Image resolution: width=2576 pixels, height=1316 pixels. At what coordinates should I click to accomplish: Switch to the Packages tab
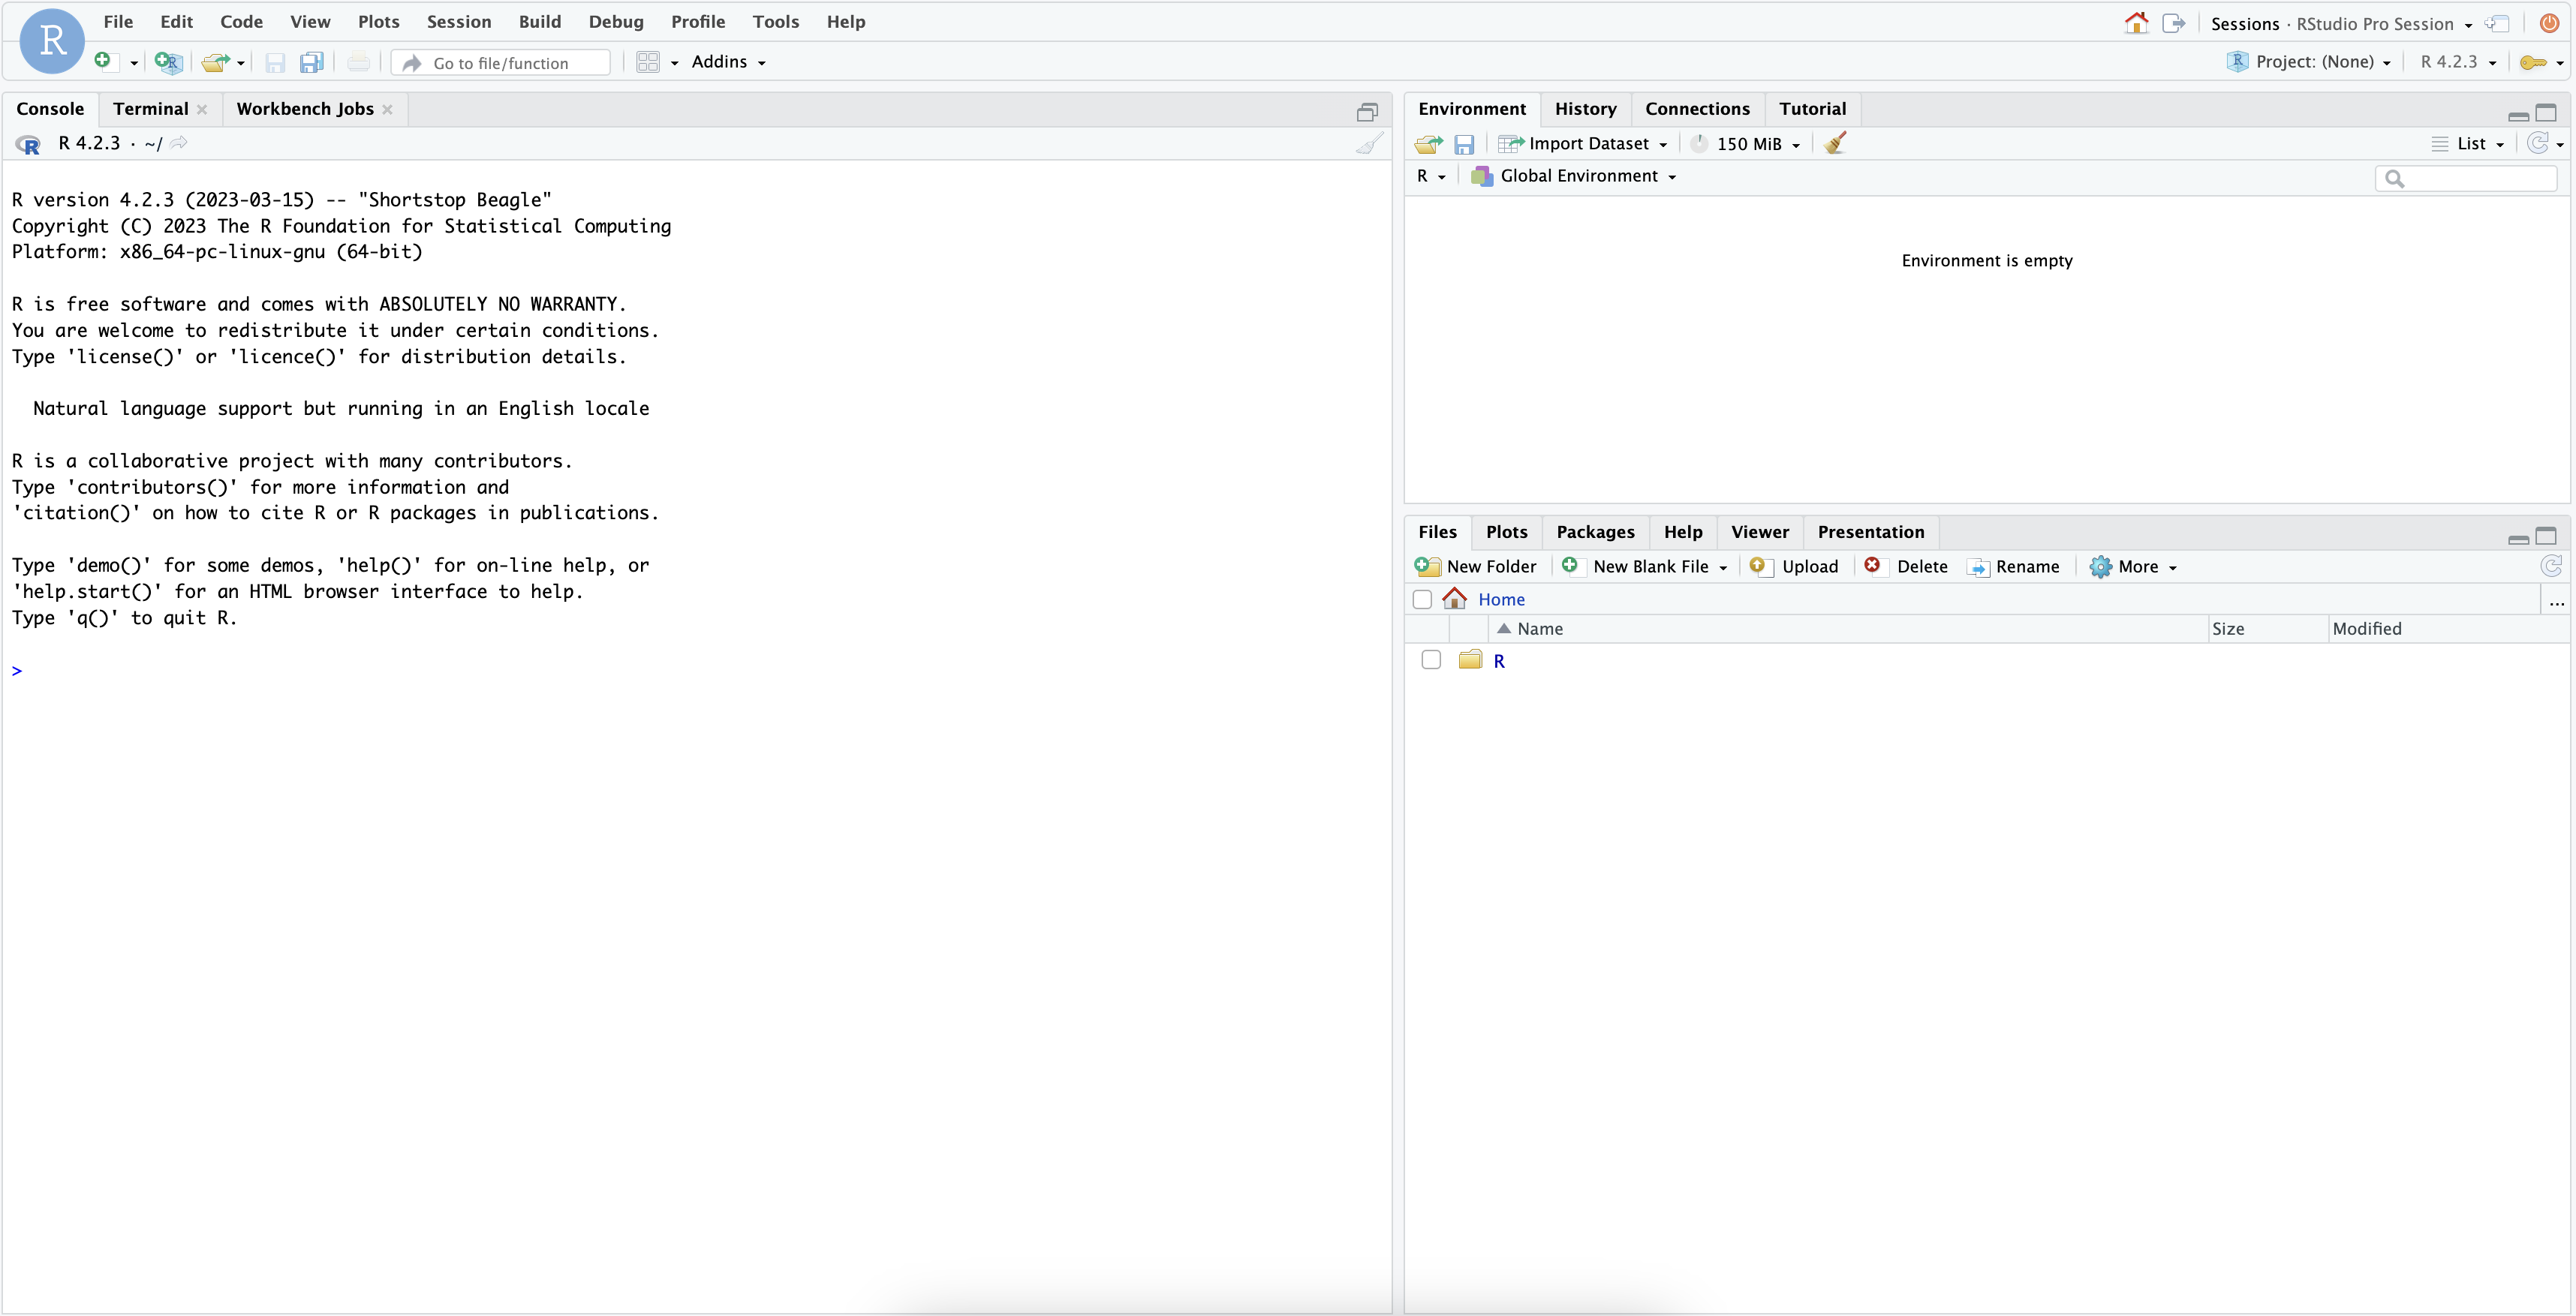click(x=1595, y=532)
